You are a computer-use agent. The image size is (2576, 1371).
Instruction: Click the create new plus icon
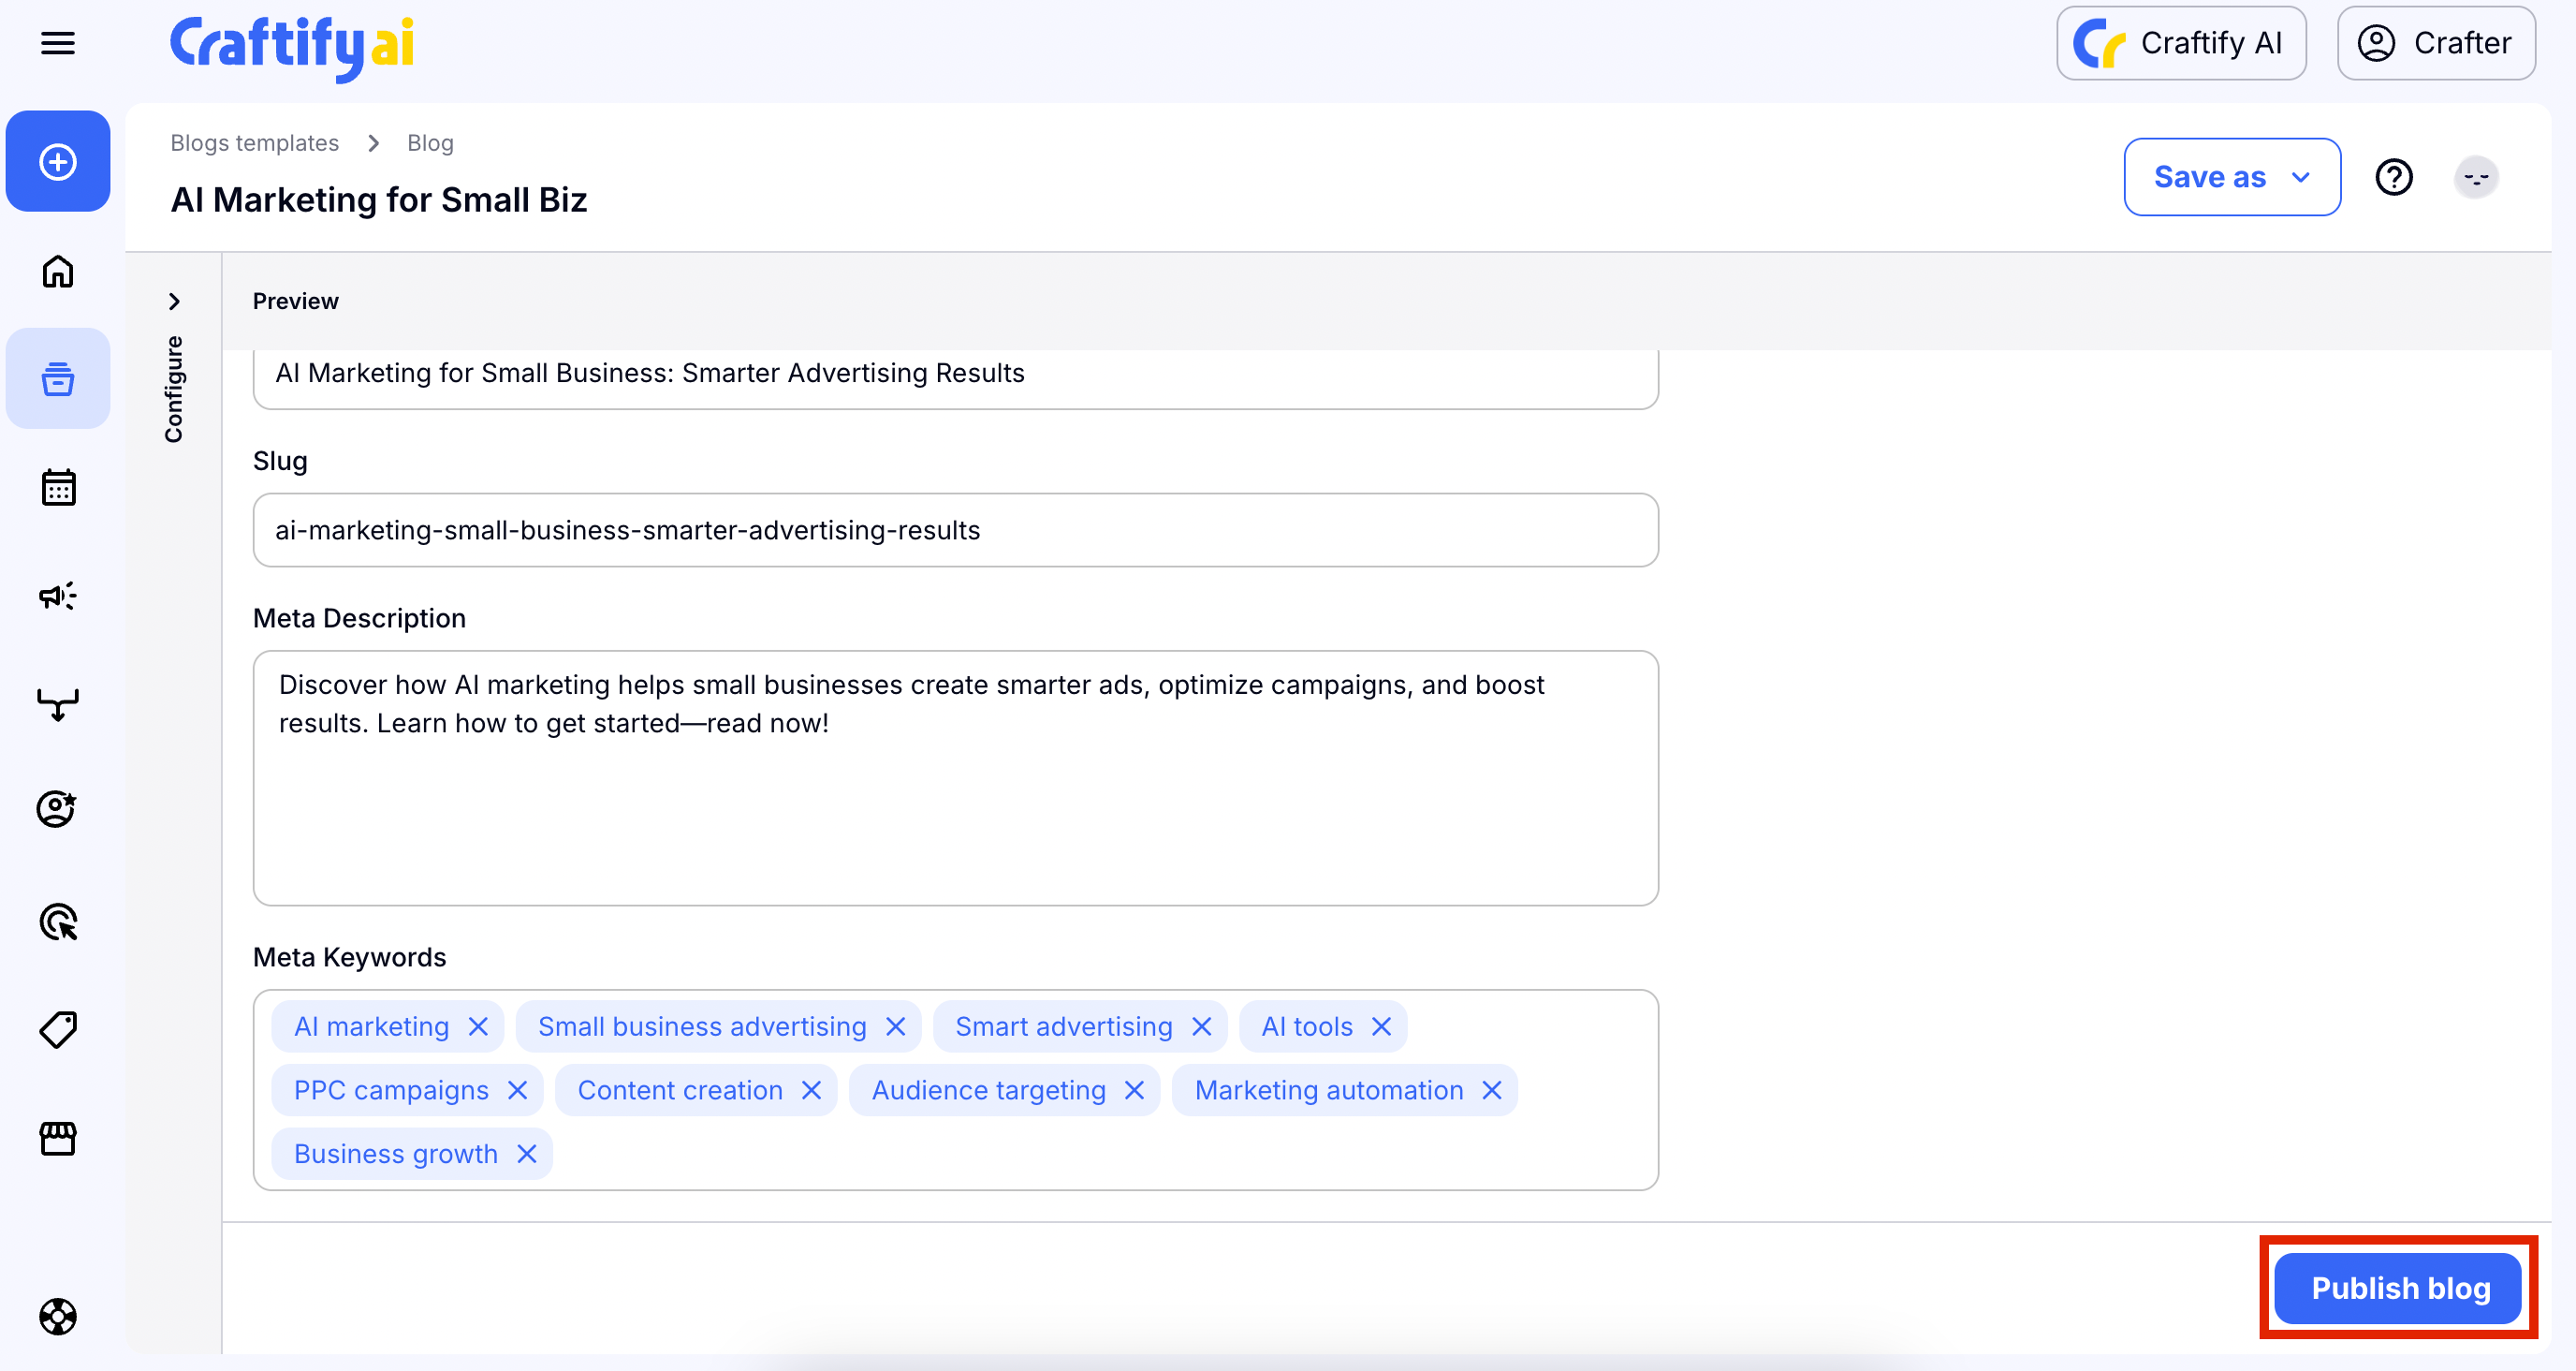pyautogui.click(x=58, y=162)
